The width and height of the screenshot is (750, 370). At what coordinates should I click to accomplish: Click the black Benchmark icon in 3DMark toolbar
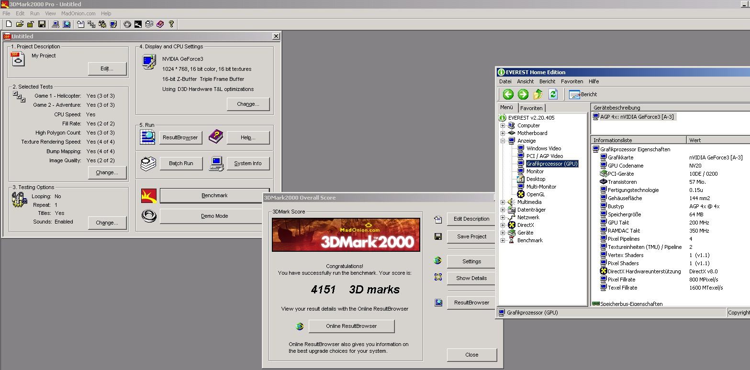[138, 24]
